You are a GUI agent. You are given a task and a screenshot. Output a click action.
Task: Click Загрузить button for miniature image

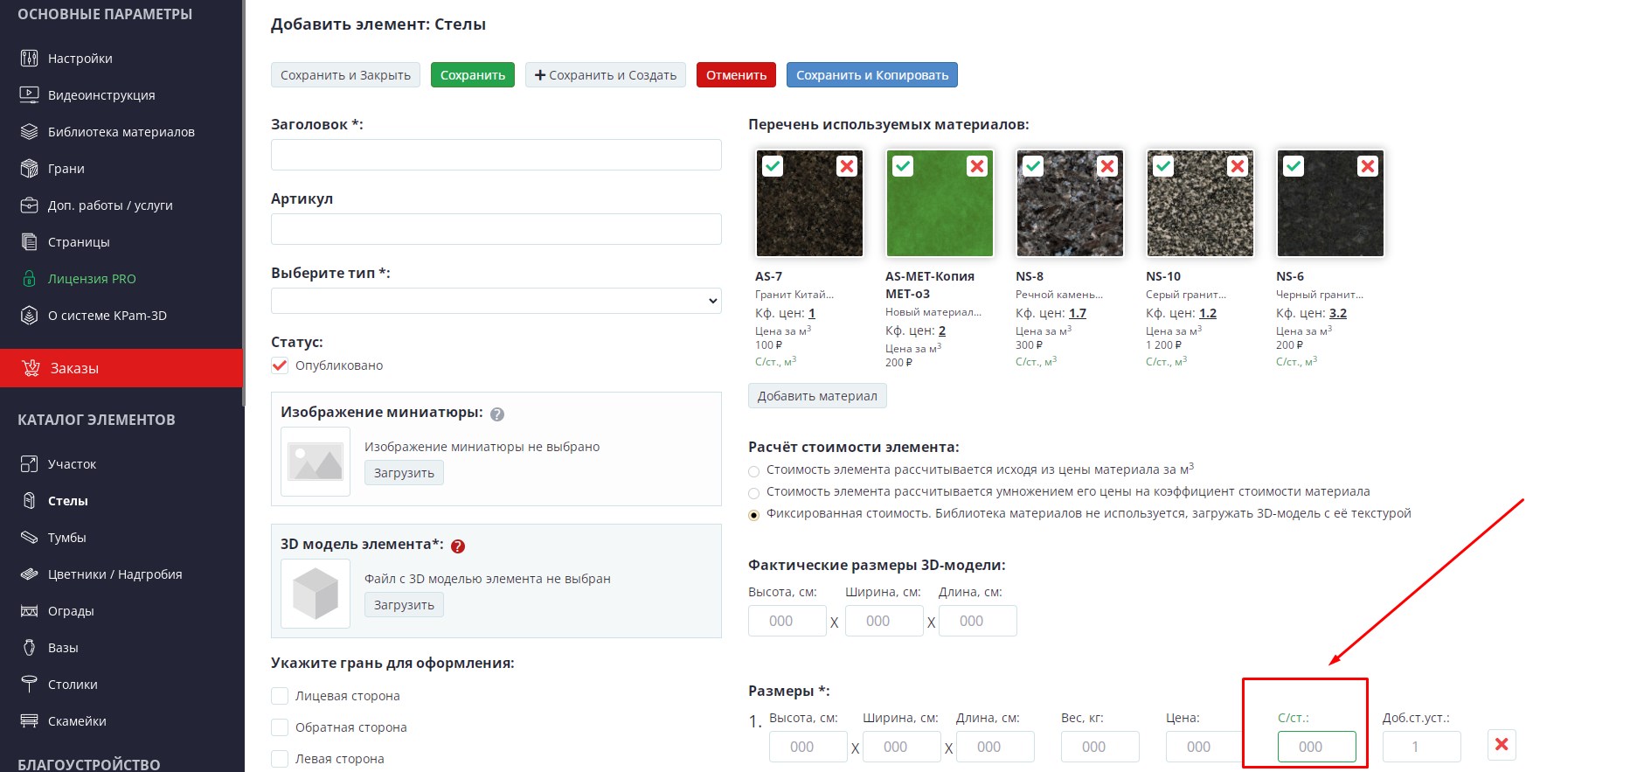click(404, 473)
